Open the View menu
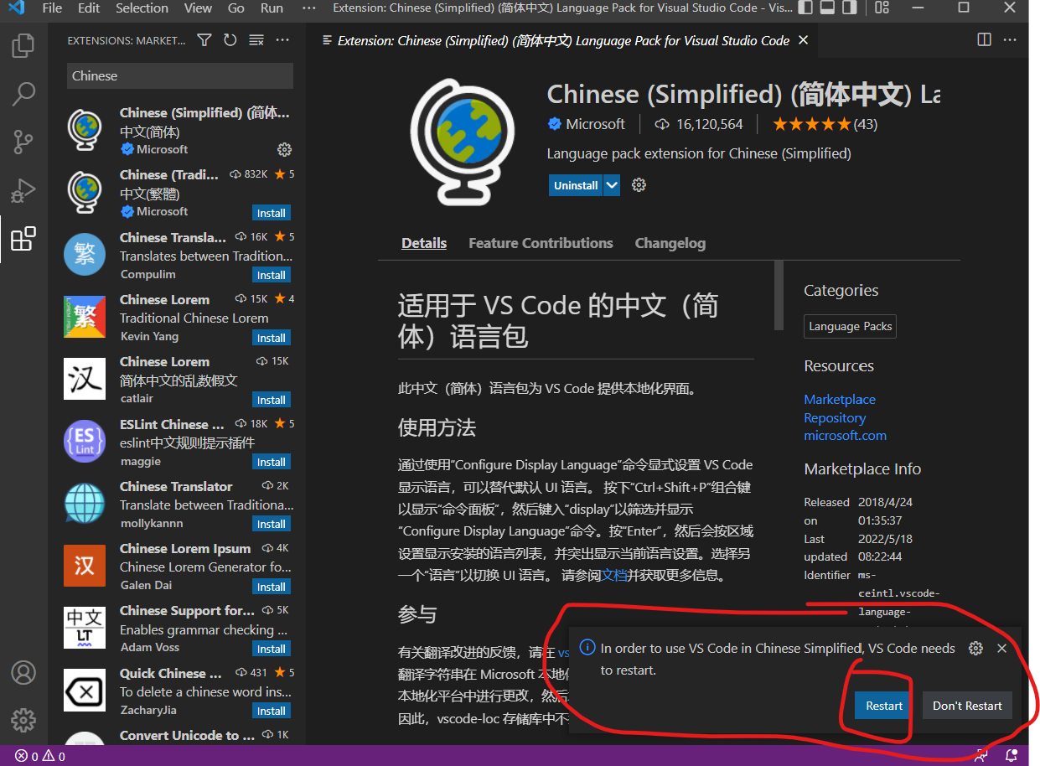The image size is (1040, 766). (x=198, y=8)
